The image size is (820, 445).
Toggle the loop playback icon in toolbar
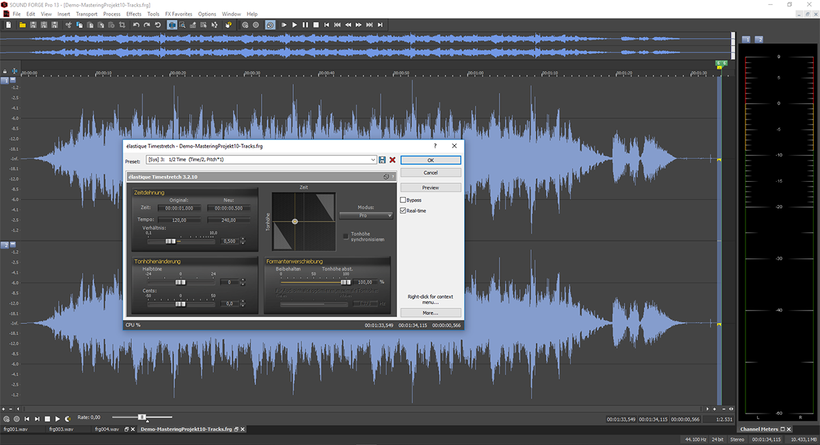tap(271, 24)
